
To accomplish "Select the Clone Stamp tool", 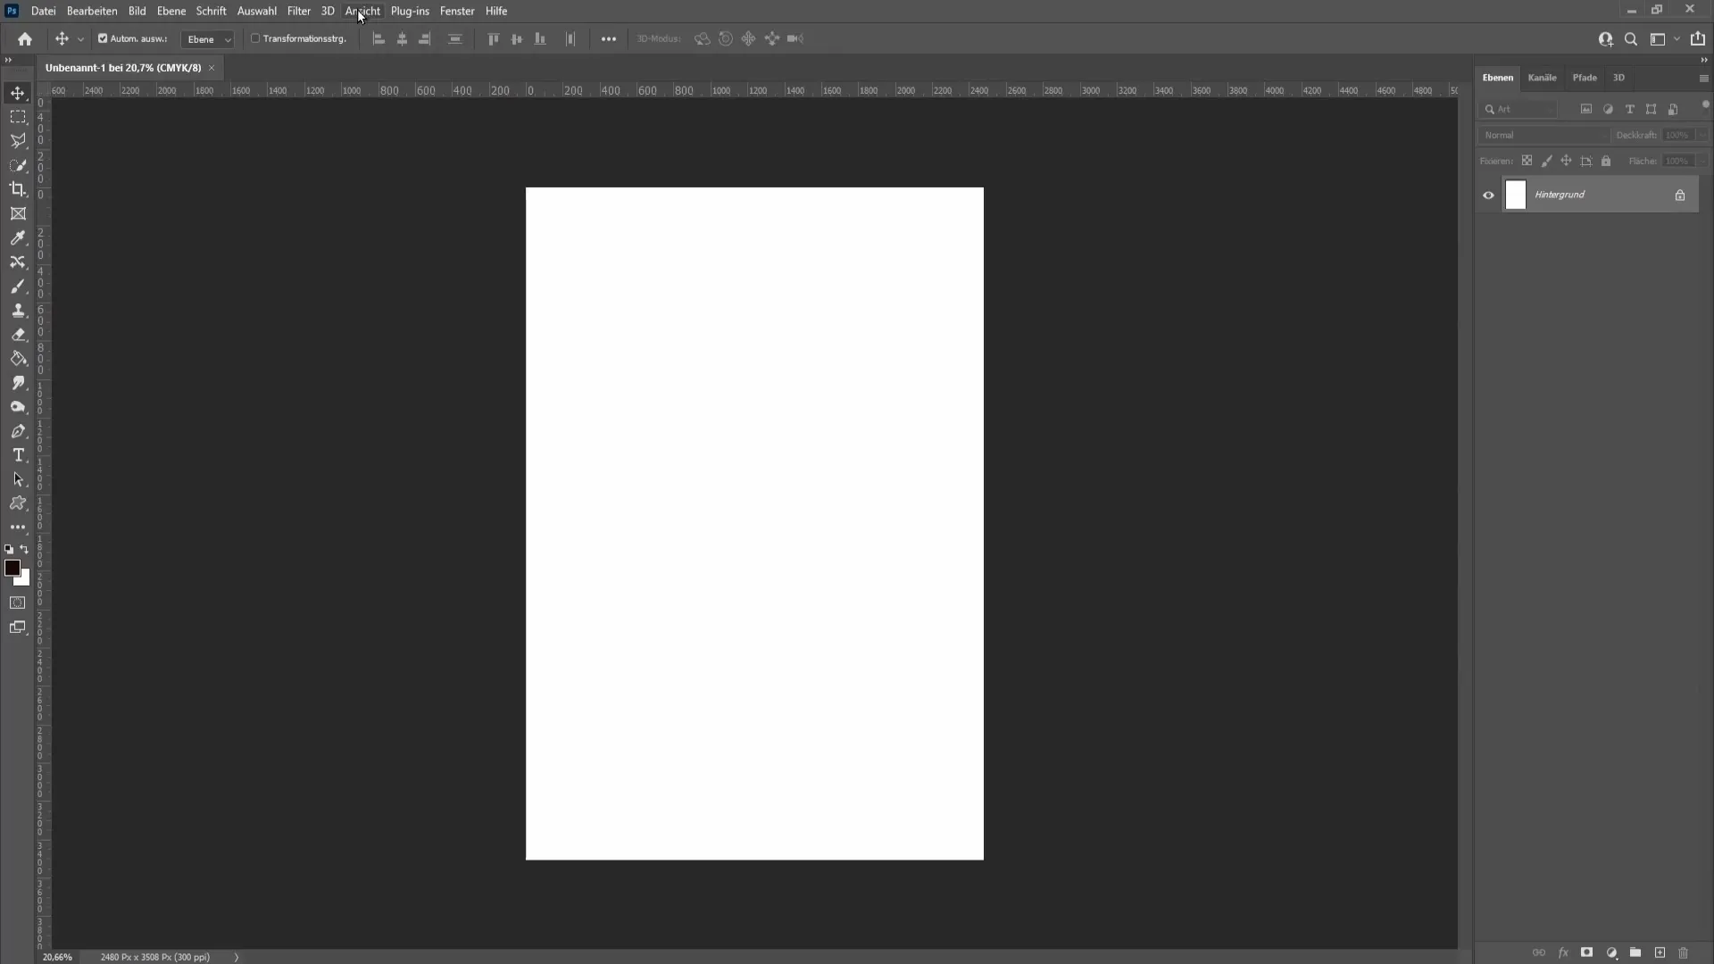I will [x=18, y=310].
